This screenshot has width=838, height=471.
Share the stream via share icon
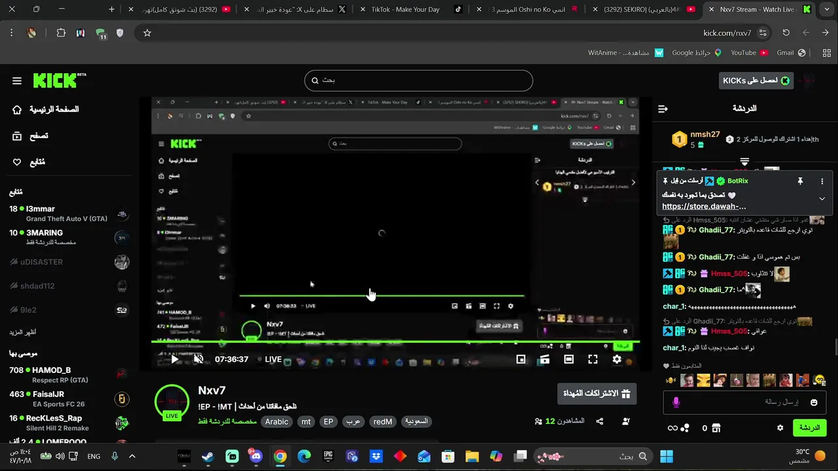[600, 421]
